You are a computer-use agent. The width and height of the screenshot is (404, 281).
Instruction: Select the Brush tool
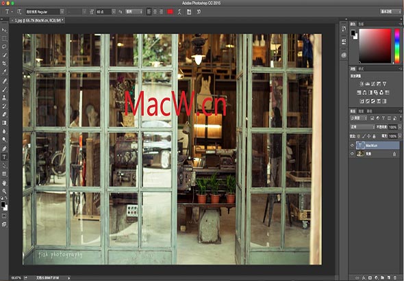(4, 90)
